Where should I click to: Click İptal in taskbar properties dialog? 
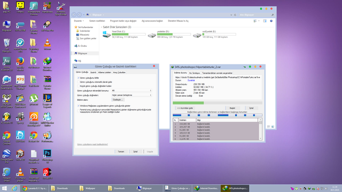point(135,151)
